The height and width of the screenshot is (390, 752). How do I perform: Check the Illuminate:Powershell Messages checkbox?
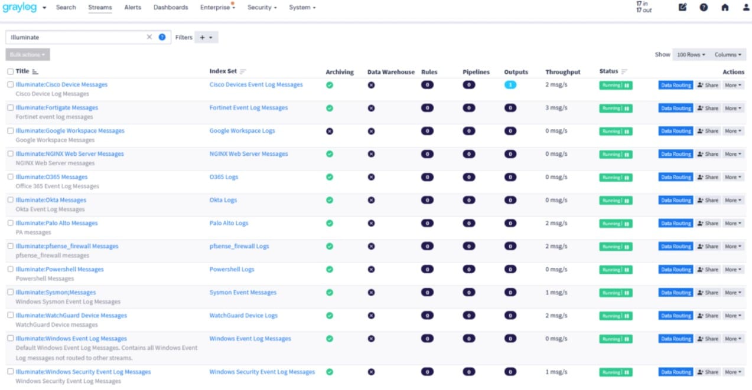point(10,269)
